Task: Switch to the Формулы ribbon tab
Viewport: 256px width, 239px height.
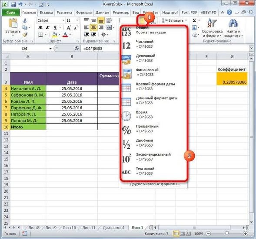Action: tap(84, 13)
